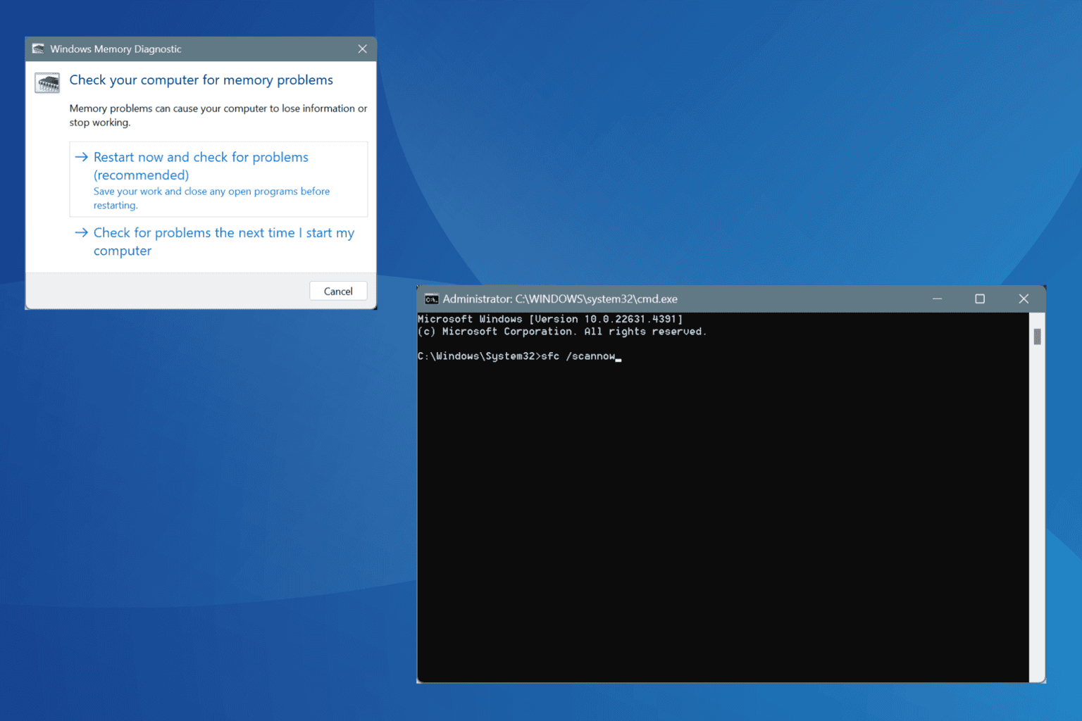Click the cmd.exe icon in the title bar

431,299
